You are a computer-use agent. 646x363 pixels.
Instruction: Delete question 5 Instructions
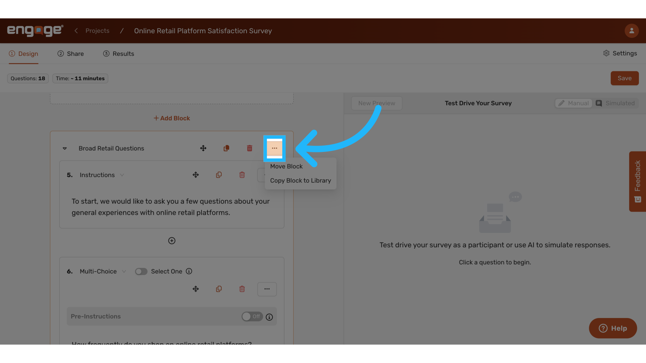point(242,175)
